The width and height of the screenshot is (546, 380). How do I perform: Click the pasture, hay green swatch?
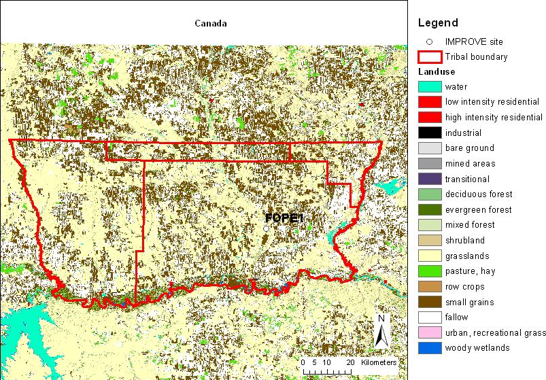tap(430, 271)
